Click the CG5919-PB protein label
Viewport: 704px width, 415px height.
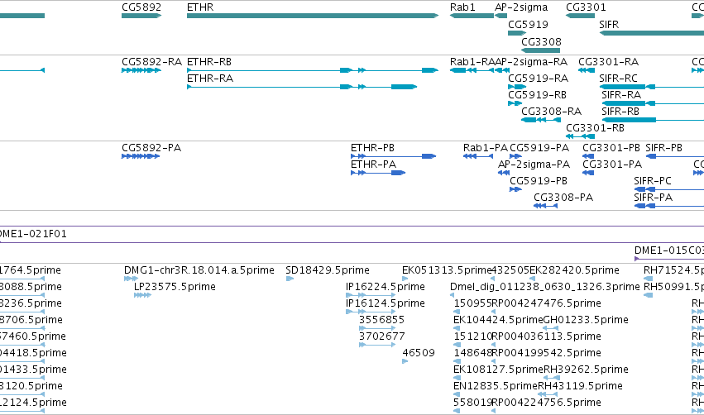click(x=539, y=181)
